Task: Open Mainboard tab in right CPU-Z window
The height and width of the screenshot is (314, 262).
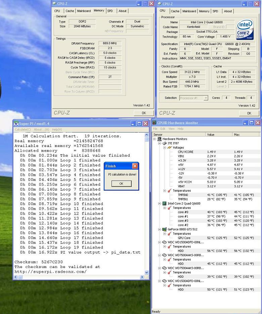Action: [189, 11]
